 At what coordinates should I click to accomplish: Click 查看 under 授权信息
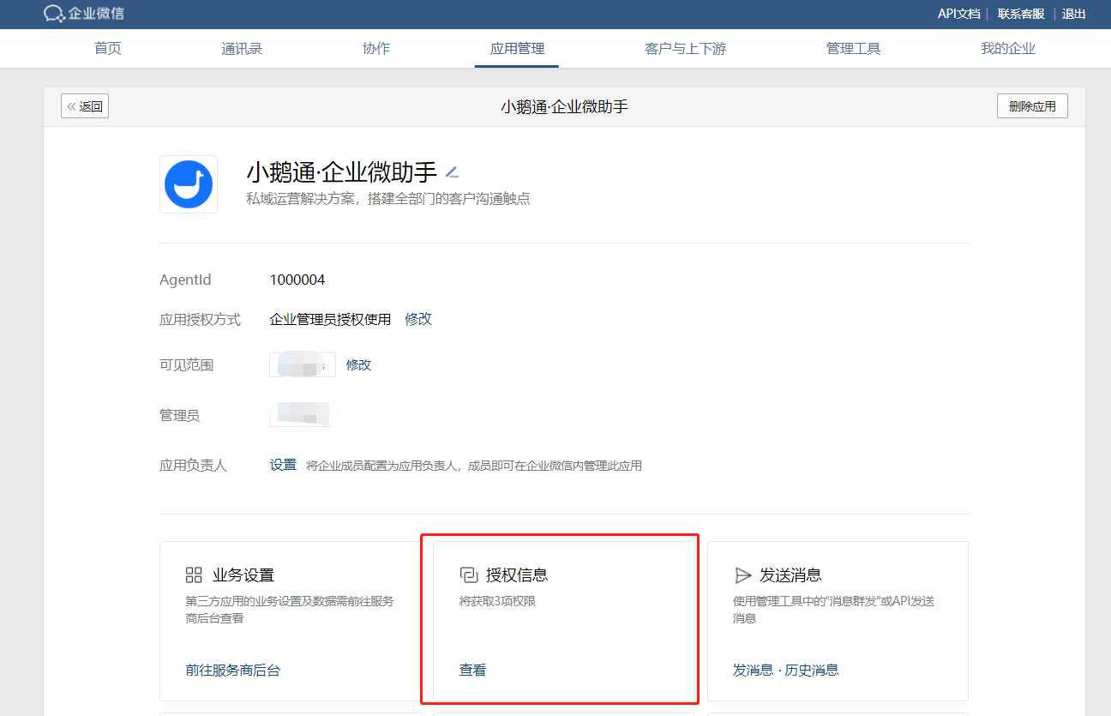click(473, 671)
